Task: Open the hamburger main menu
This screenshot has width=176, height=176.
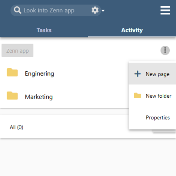Action: click(x=165, y=10)
